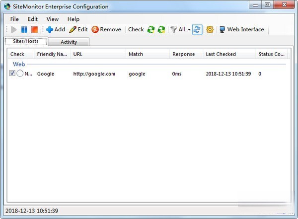Start monitoring with the Play icon
The width and height of the screenshot is (298, 219).
[14, 30]
